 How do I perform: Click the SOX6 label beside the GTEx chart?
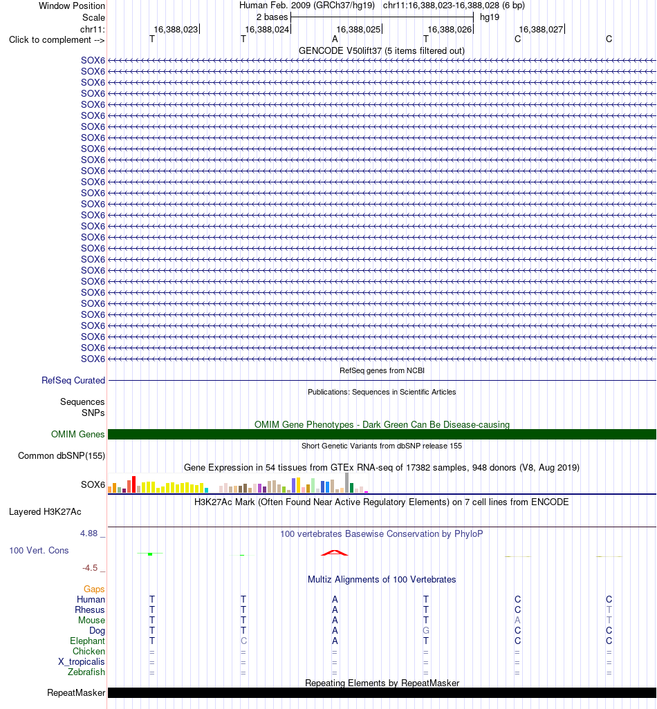(93, 484)
